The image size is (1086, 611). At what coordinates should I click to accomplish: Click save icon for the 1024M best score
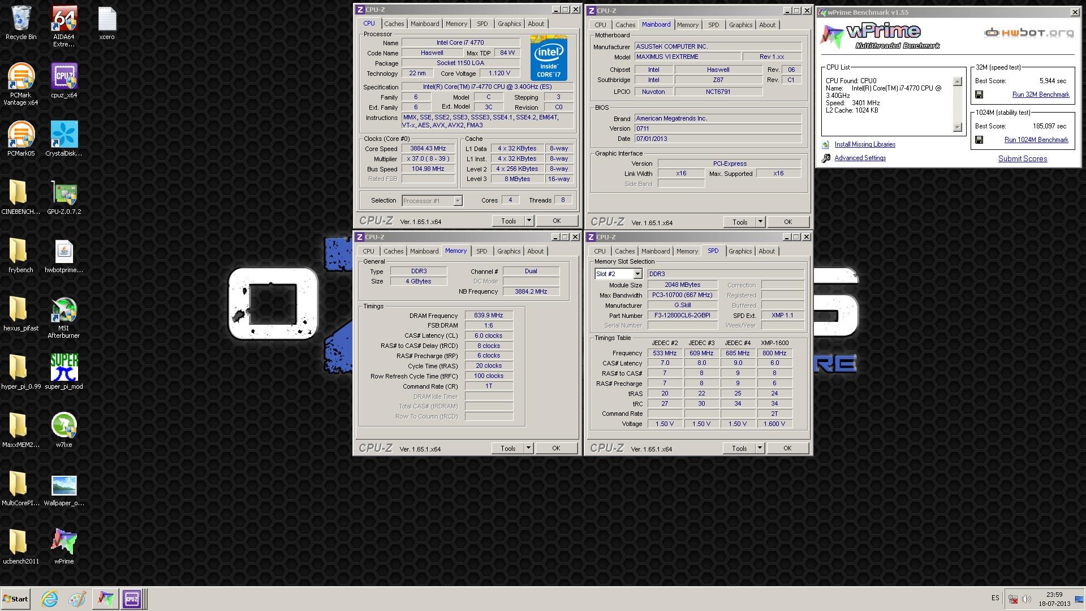(979, 140)
